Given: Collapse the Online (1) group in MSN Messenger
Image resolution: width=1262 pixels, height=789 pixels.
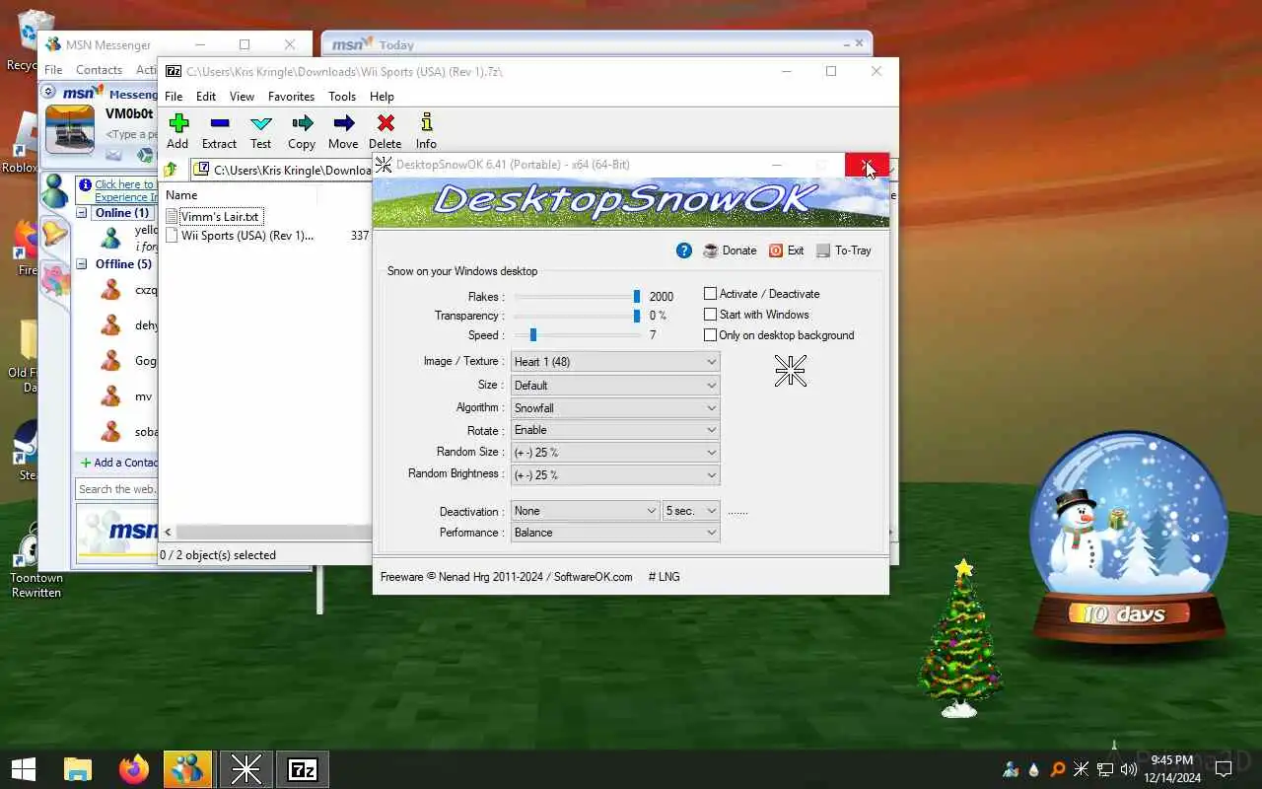Looking at the screenshot, I should 83,213.
